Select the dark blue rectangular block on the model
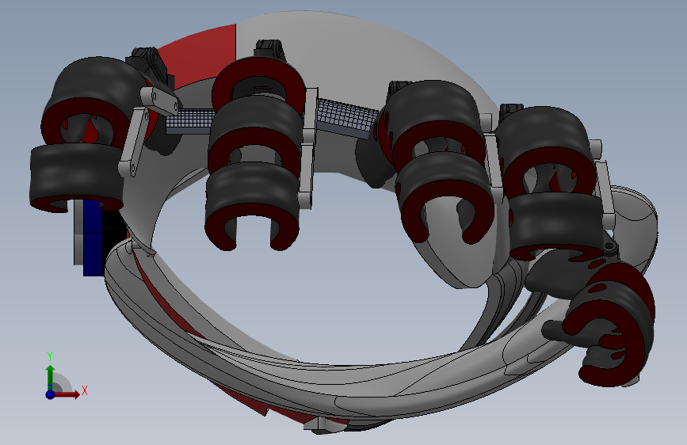 tap(93, 238)
